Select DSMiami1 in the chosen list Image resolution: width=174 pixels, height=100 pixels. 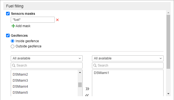[x=101, y=73]
